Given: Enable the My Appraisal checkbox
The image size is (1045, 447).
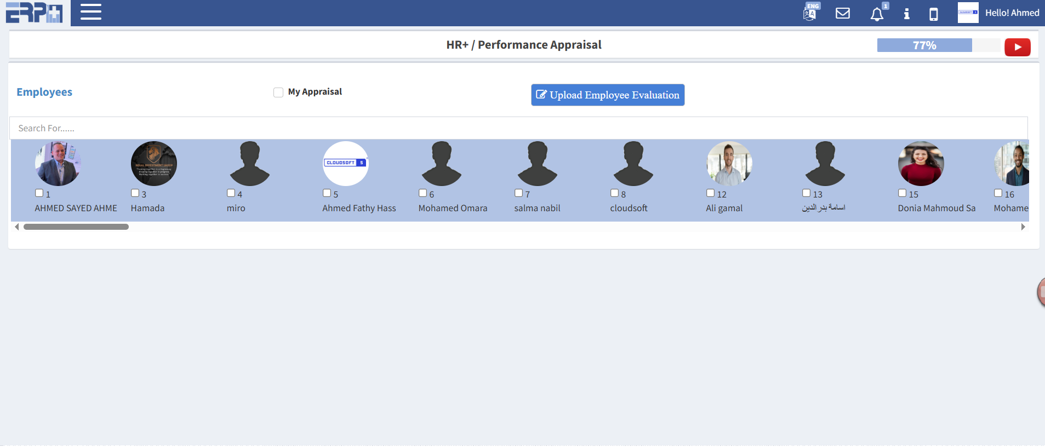Looking at the screenshot, I should click(278, 92).
